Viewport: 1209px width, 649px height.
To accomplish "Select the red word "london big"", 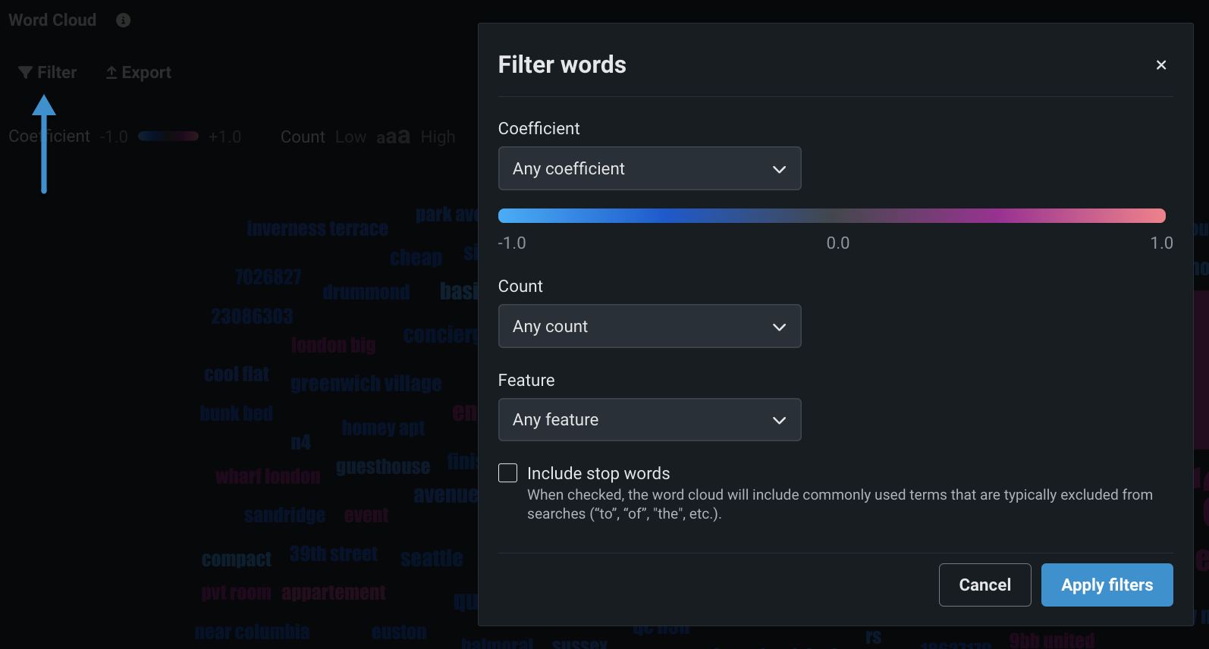I will (x=333, y=346).
